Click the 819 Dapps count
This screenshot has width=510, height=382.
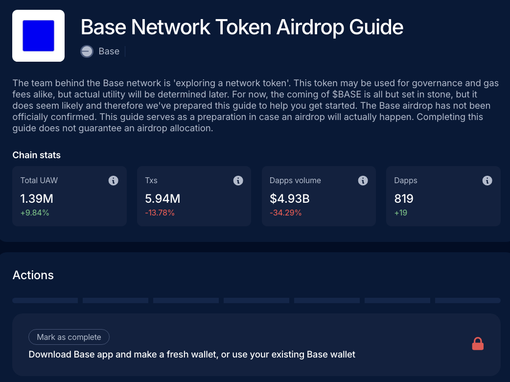click(x=404, y=198)
